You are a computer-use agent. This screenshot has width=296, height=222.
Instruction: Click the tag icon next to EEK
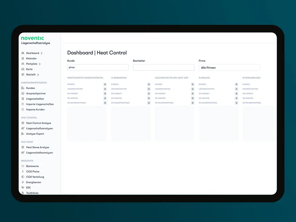23,188
